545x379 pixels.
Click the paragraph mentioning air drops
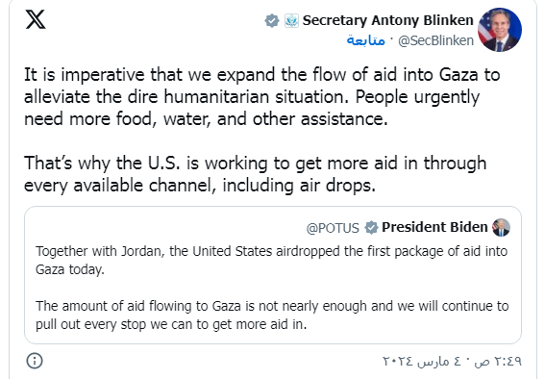[x=255, y=174]
